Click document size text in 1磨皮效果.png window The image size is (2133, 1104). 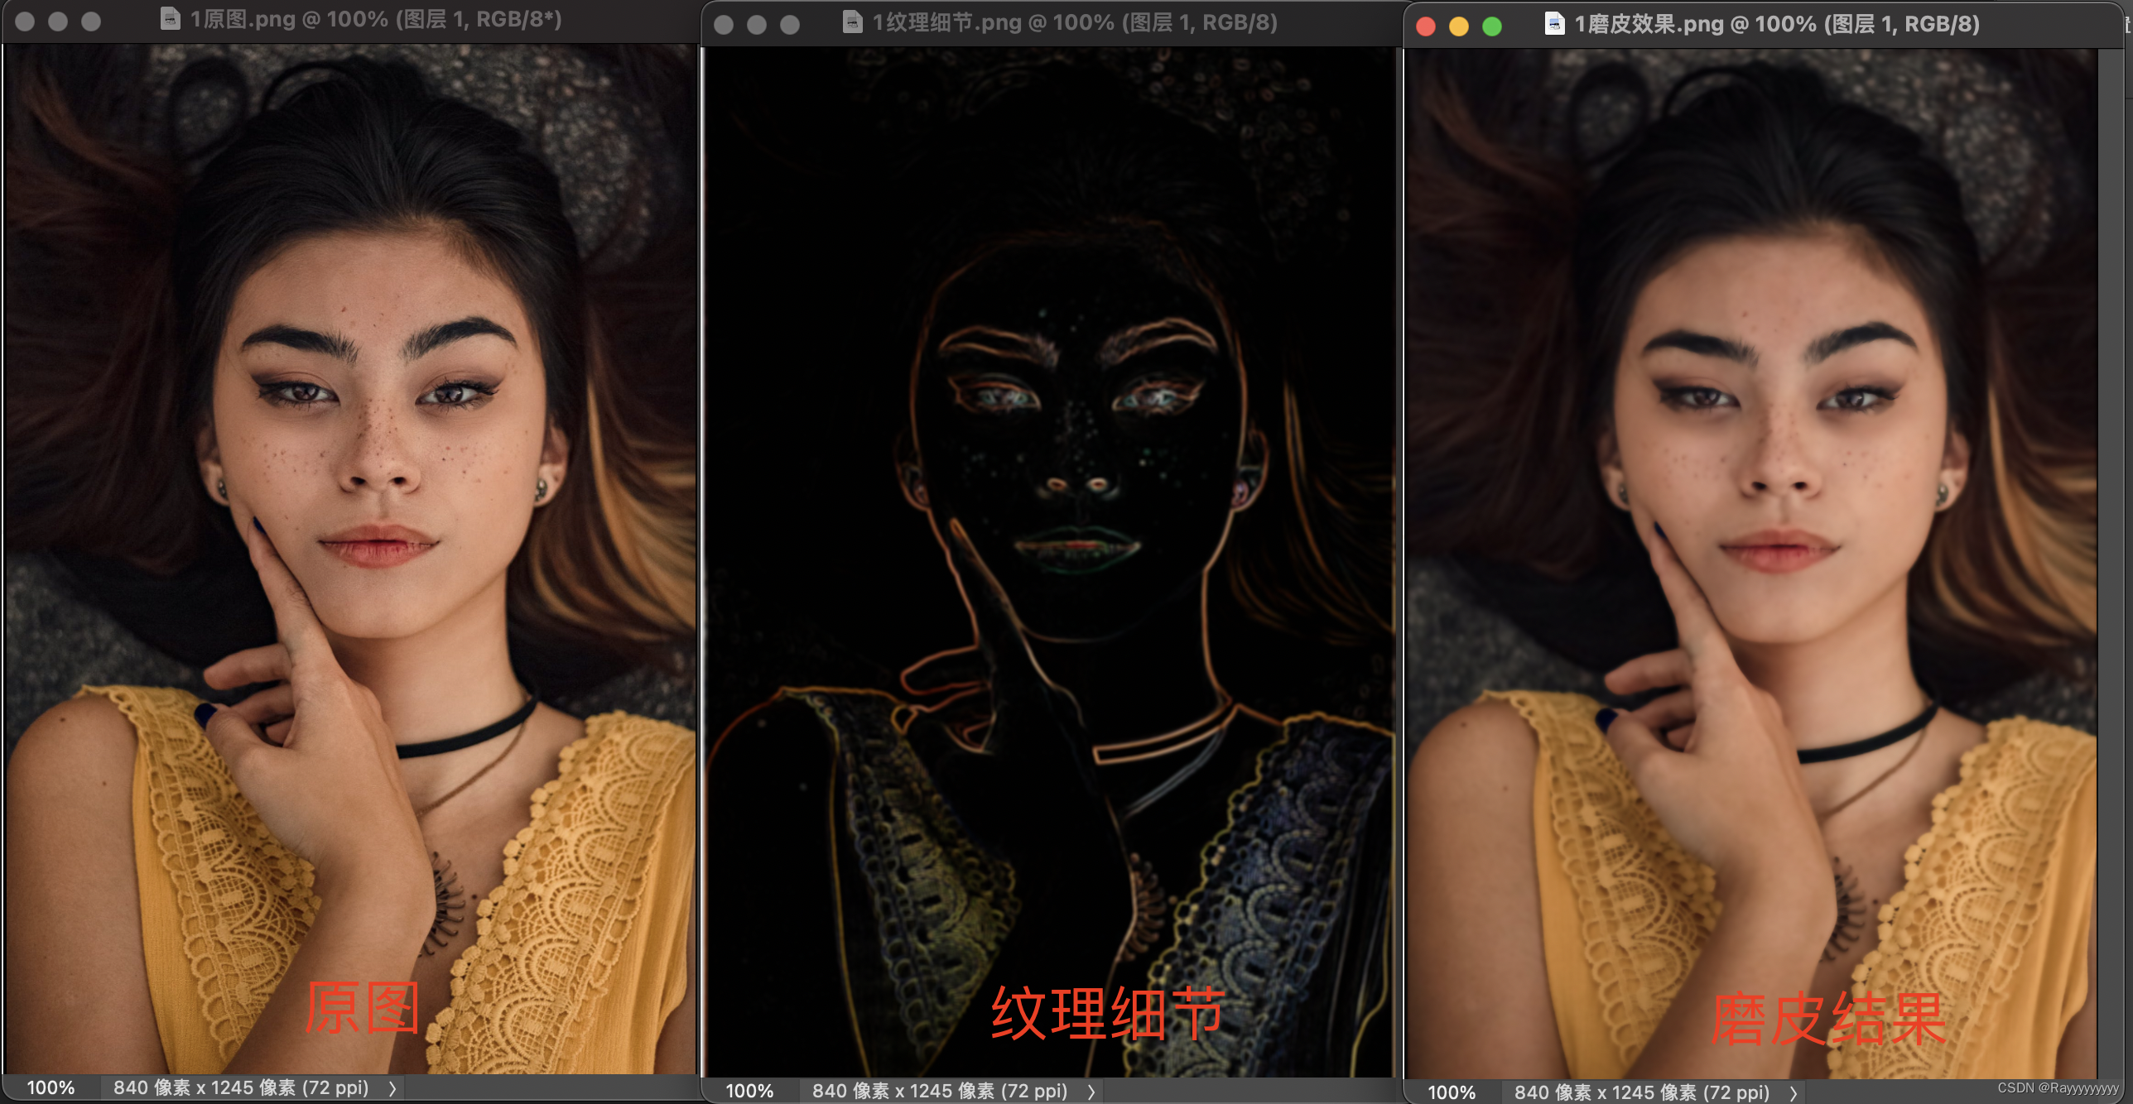1642,1092
